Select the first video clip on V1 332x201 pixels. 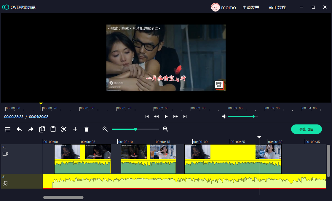pyautogui.click(x=82, y=159)
